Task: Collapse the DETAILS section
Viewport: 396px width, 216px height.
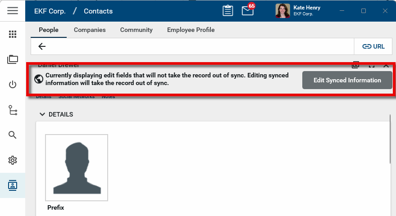Action: tap(42, 114)
